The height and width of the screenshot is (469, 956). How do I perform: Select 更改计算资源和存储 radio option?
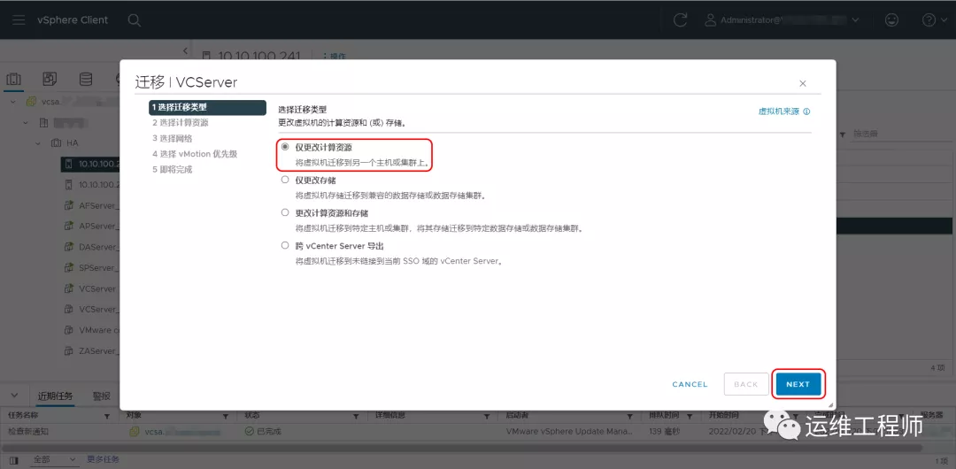[285, 212]
